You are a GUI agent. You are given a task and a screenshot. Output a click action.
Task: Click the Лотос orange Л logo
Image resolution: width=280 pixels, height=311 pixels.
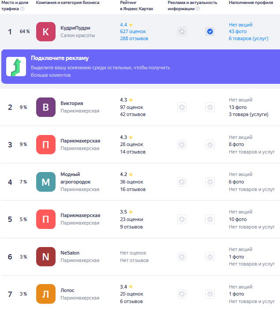(x=46, y=294)
